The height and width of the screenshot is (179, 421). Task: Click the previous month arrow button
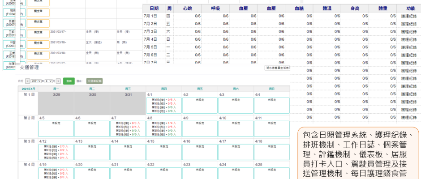(27, 81)
